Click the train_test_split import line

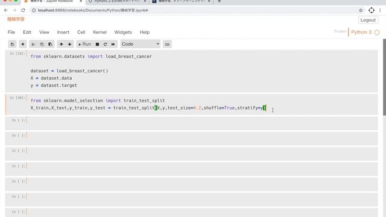[98, 101]
